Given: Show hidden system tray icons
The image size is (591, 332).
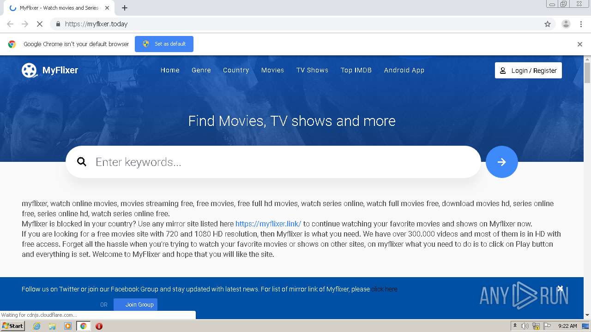Looking at the screenshot, I should (515, 326).
